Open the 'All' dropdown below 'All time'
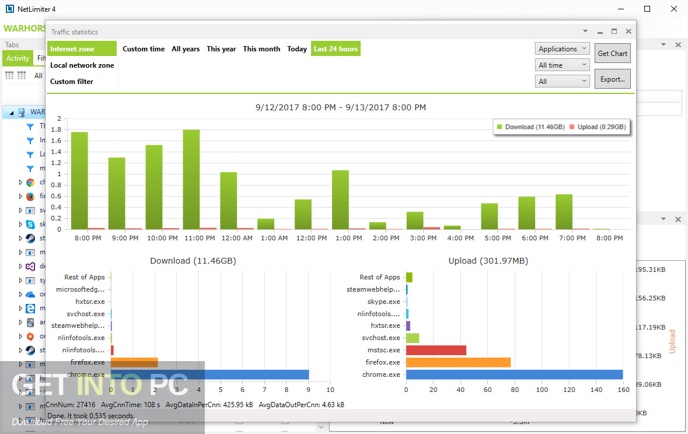 pos(562,81)
